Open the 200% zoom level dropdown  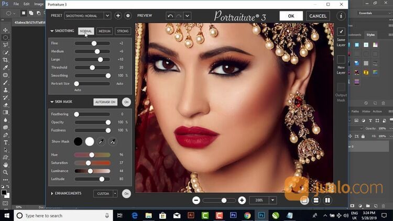272,200
